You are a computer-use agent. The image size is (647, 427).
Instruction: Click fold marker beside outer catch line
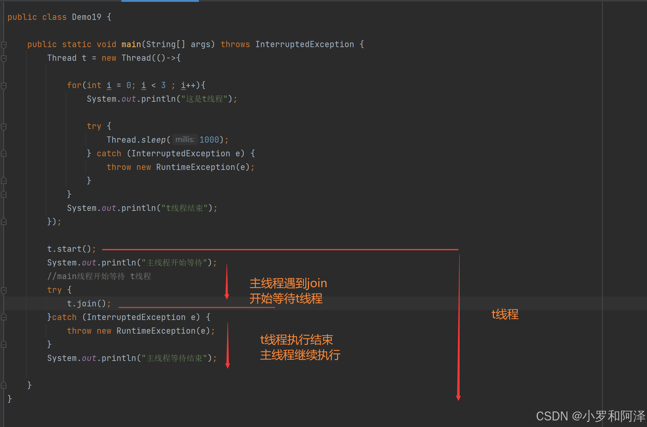(x=4, y=317)
